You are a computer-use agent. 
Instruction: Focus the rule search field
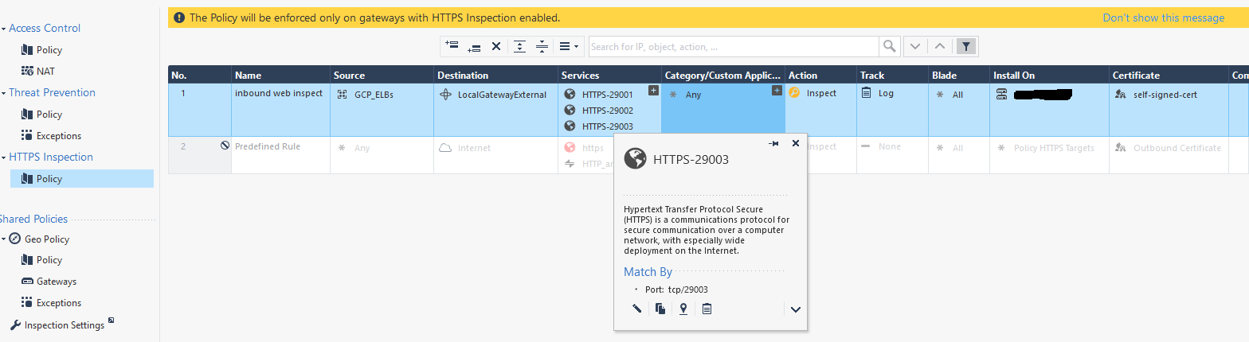coord(734,46)
